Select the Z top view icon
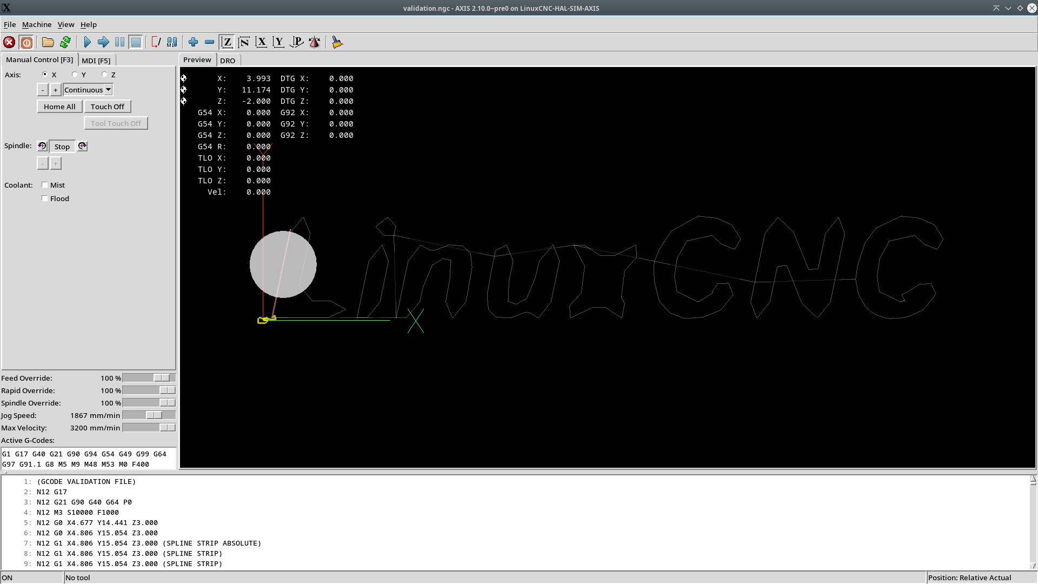1038x584 pixels. click(227, 42)
